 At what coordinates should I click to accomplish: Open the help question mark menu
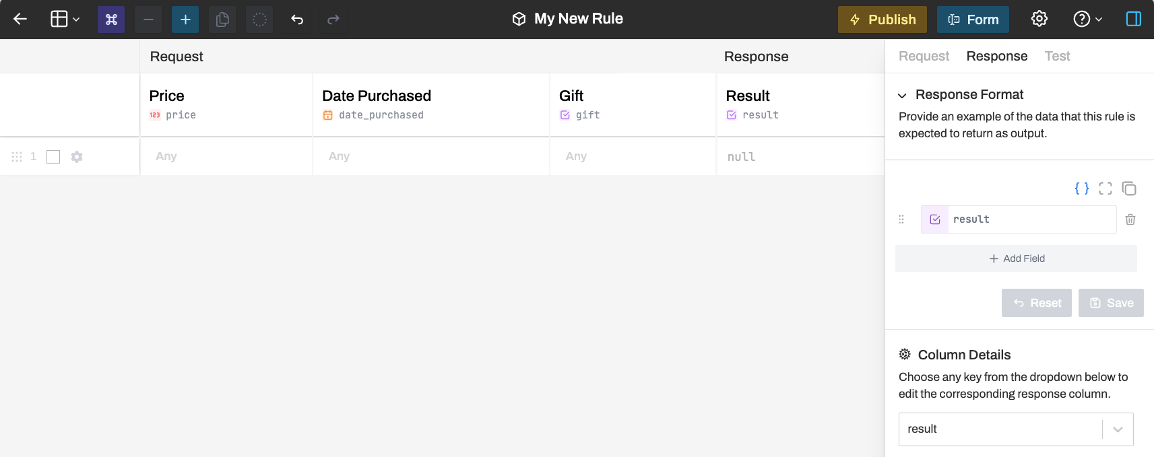1087,19
